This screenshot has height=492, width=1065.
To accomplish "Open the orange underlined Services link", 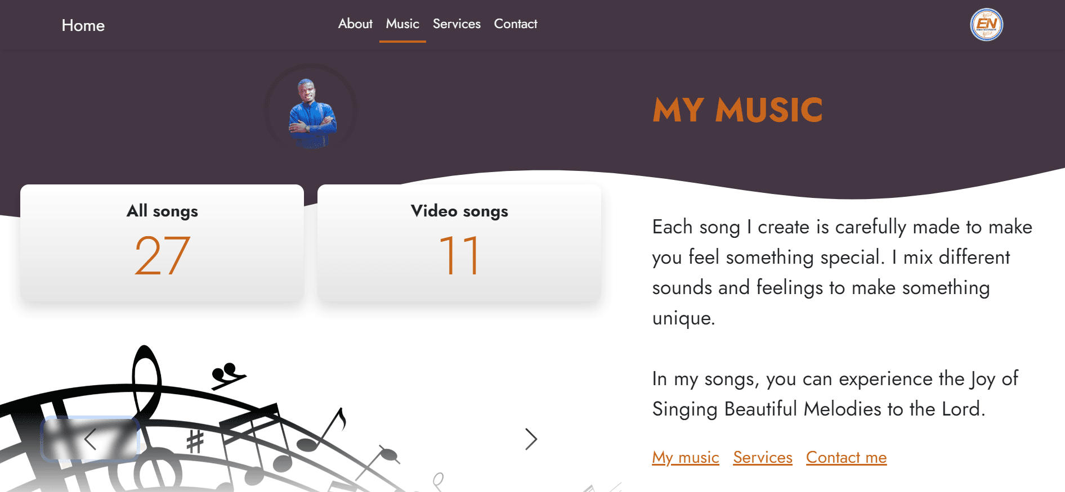I will pyautogui.click(x=763, y=458).
